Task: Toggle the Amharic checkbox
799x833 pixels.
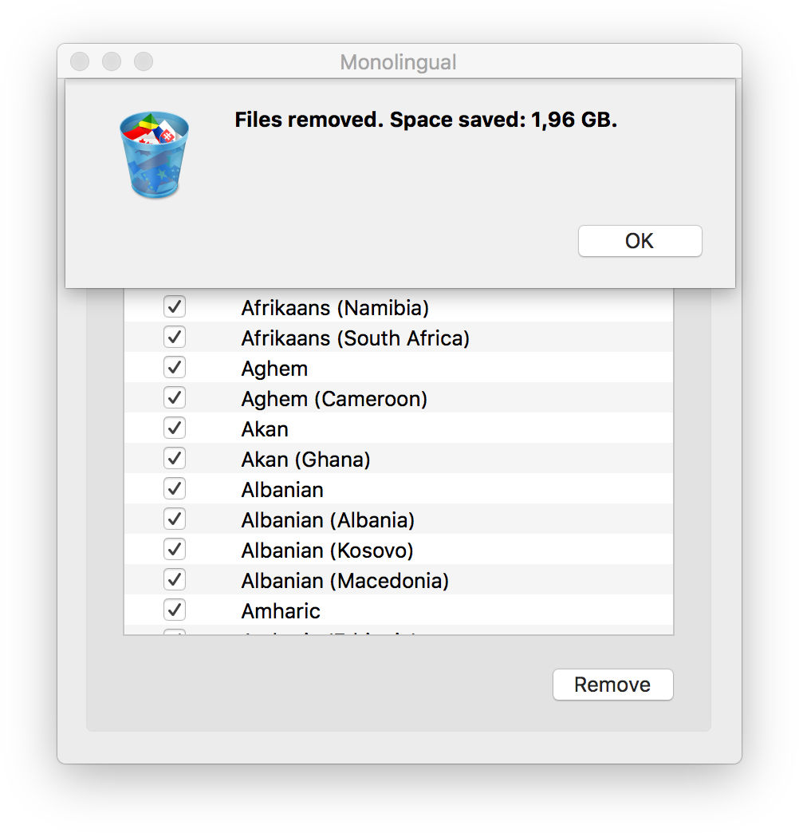Action: [x=174, y=610]
